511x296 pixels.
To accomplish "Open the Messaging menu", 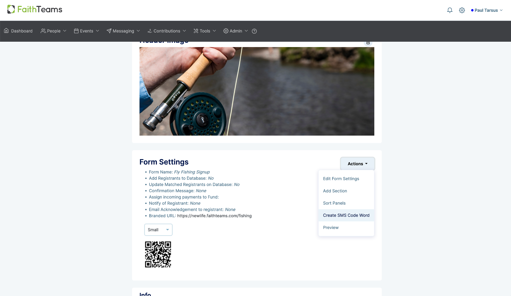I will tap(123, 31).
